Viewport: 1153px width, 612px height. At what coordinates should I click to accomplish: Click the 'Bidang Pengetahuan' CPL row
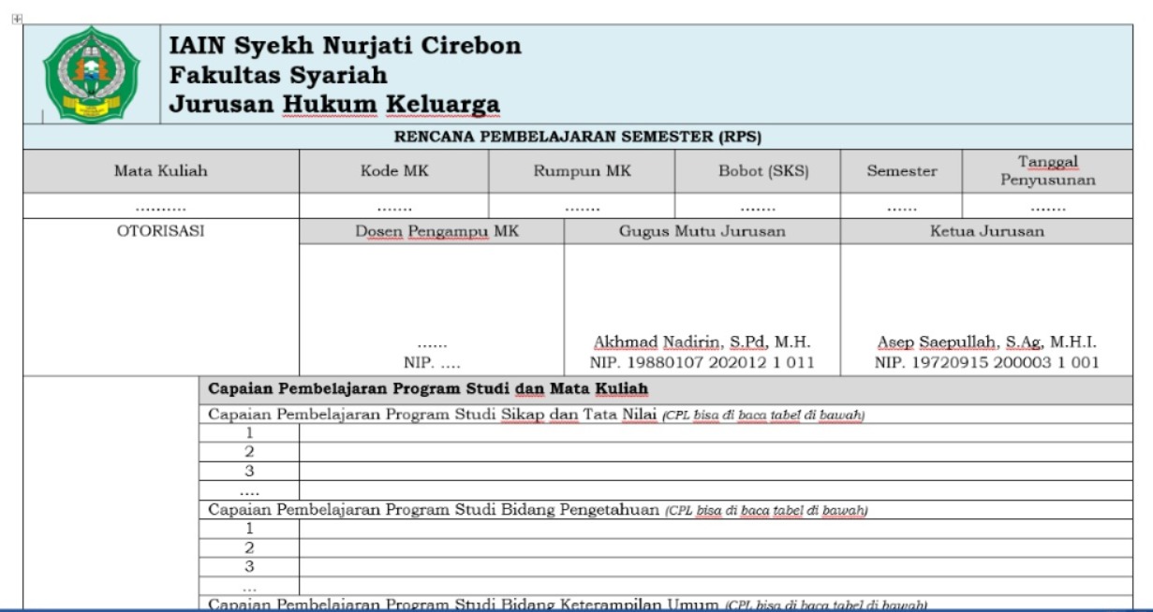665,510
